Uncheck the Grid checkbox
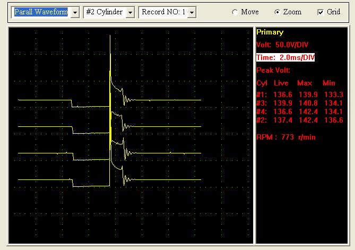 point(321,12)
